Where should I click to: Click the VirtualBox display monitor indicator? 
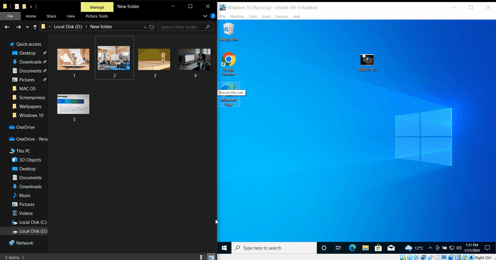(x=444, y=257)
